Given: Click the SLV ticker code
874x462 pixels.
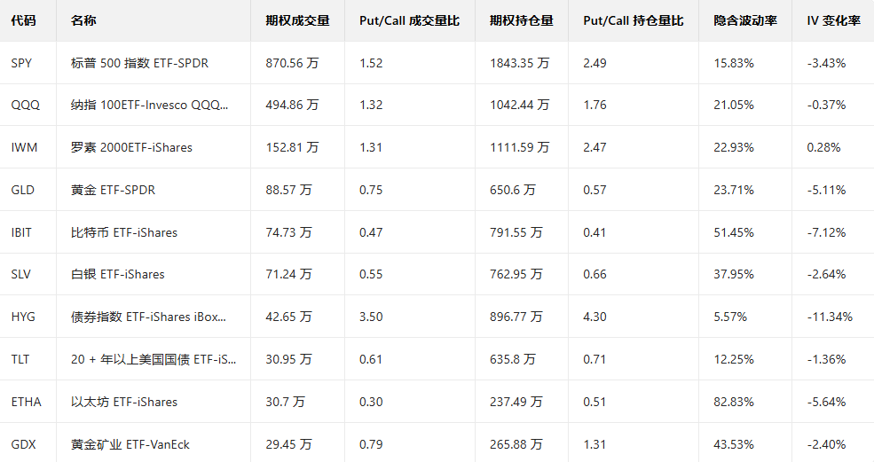Looking at the screenshot, I should [x=21, y=274].
